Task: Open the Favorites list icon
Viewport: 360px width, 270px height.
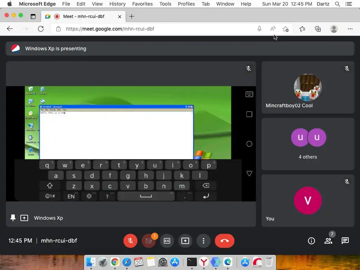Action: pyautogui.click(x=302, y=29)
